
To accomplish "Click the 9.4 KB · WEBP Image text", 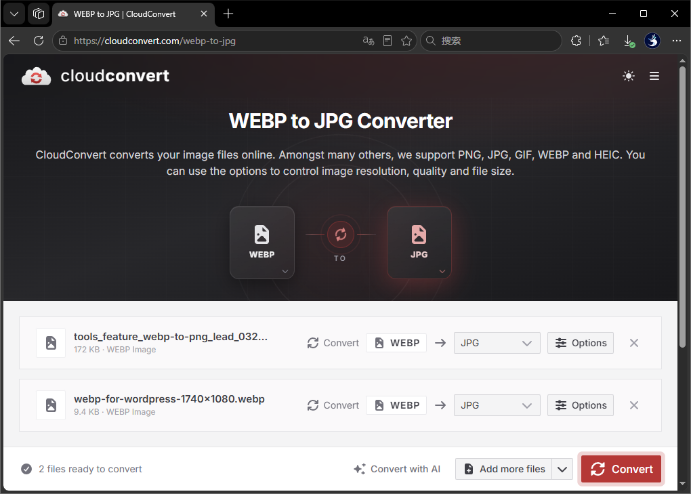I will pos(114,411).
